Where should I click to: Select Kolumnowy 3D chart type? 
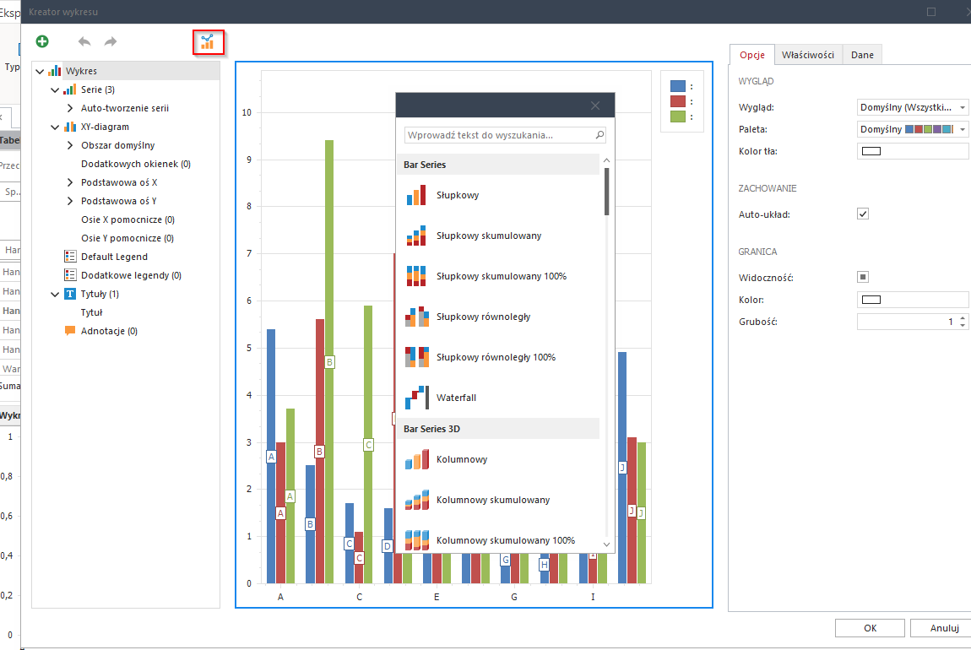(x=497, y=459)
